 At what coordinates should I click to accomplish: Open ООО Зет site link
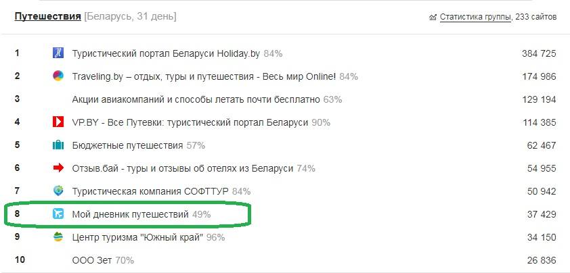click(x=92, y=260)
